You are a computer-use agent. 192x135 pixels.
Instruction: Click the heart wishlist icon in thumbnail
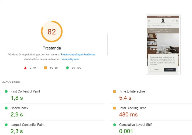click(x=173, y=21)
